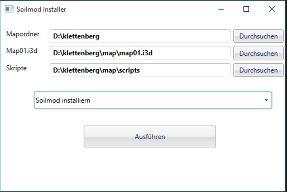Click into the Map01.i3d path field

click(140, 53)
